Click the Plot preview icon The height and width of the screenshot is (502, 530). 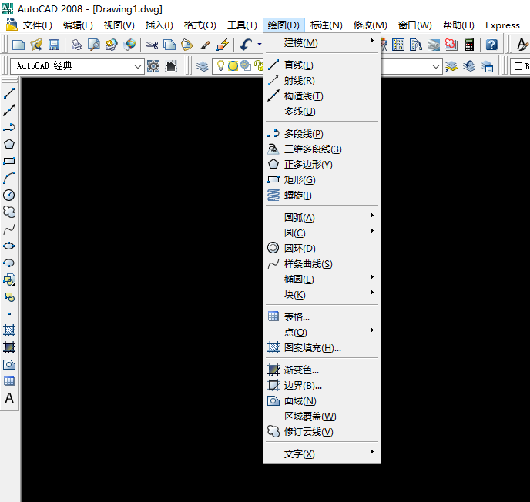point(94,45)
